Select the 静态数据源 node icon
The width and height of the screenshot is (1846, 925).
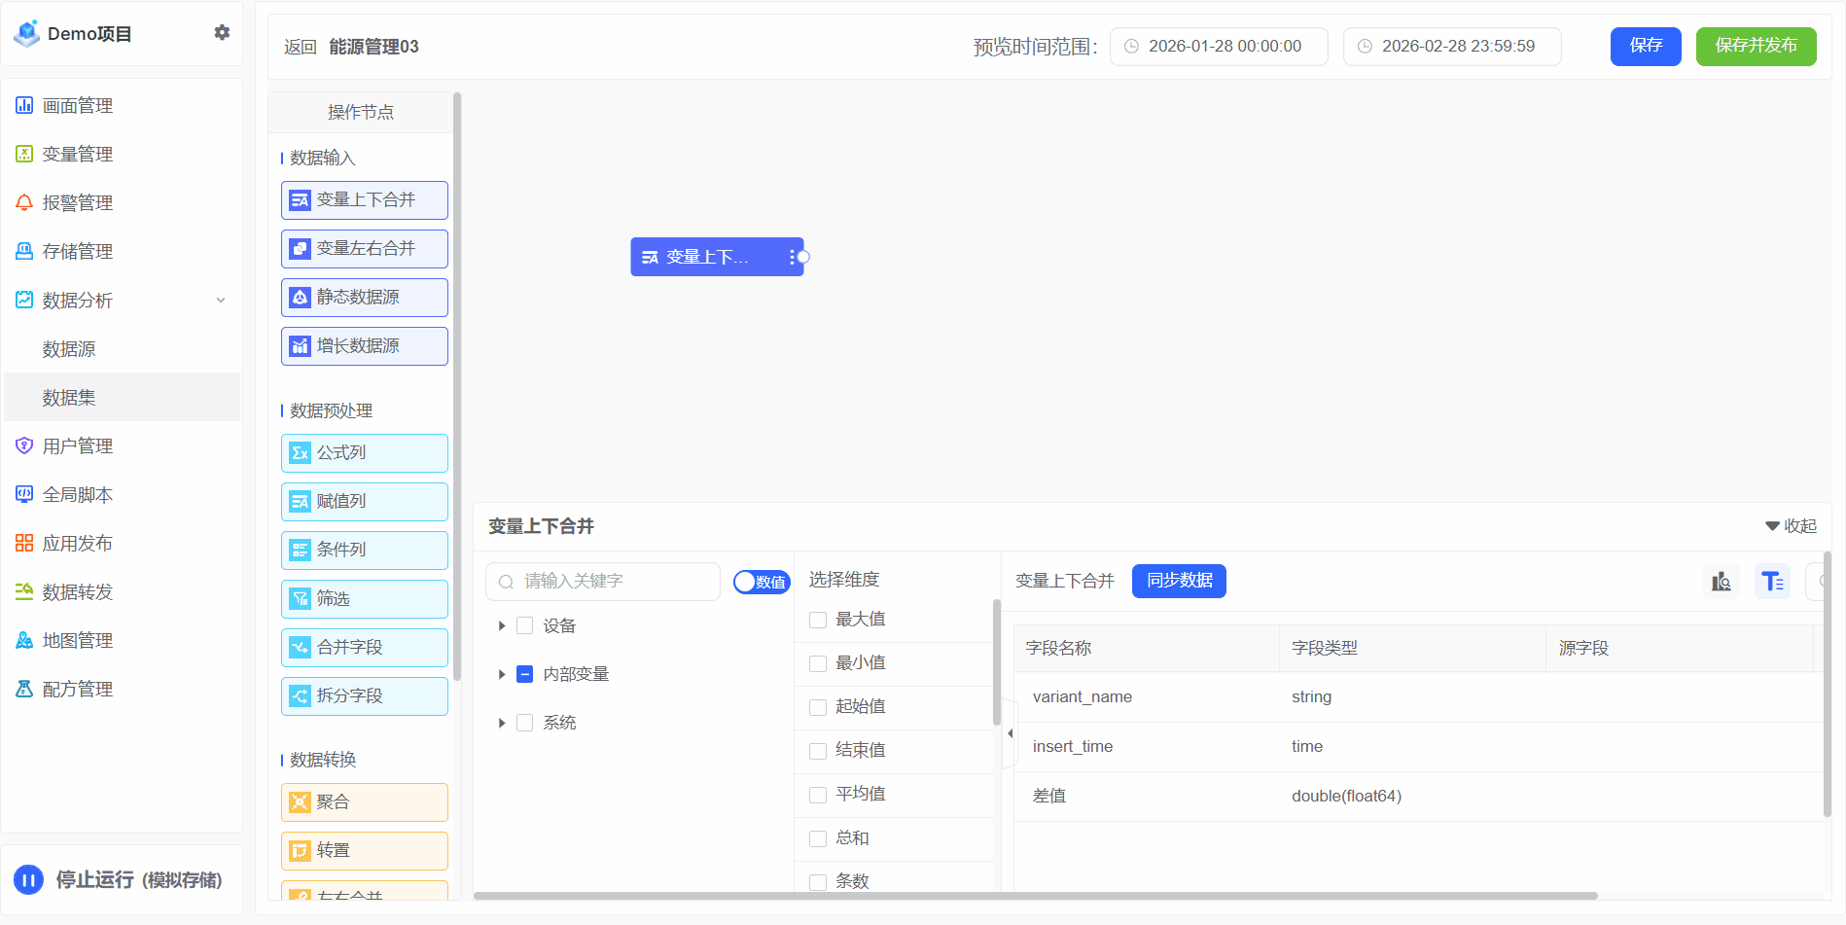click(x=301, y=298)
